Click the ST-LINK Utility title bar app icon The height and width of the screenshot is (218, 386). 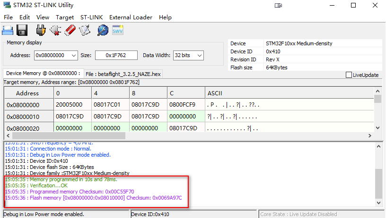pos(7,5)
